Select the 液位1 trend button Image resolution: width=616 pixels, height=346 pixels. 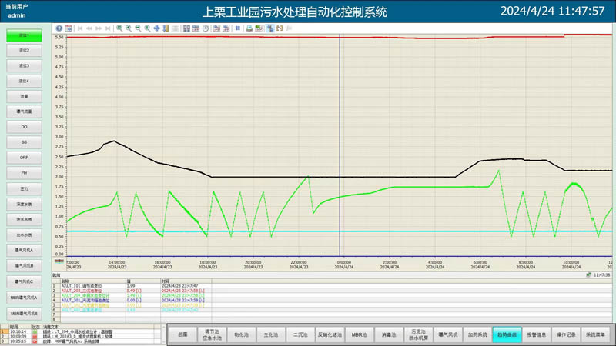24,35
